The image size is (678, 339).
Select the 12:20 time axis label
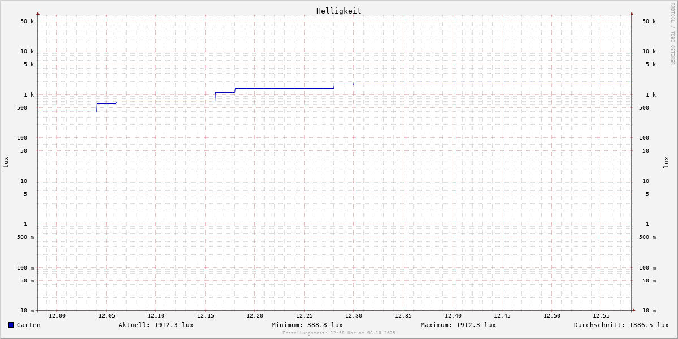point(255,316)
